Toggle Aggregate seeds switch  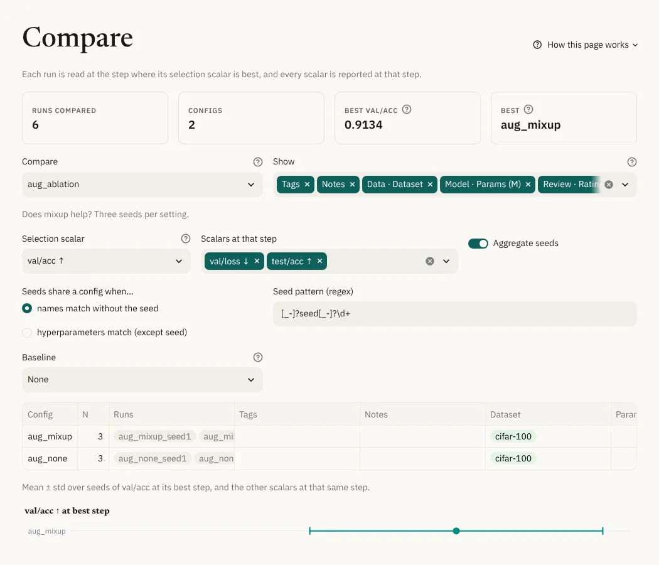[478, 244]
